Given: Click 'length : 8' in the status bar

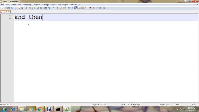Looking at the screenshot, I should [95, 105].
